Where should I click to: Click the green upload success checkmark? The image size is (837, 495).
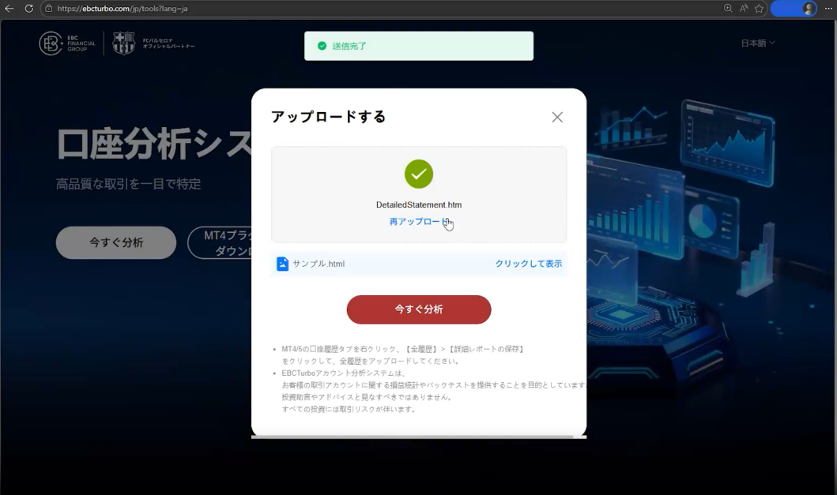click(419, 174)
